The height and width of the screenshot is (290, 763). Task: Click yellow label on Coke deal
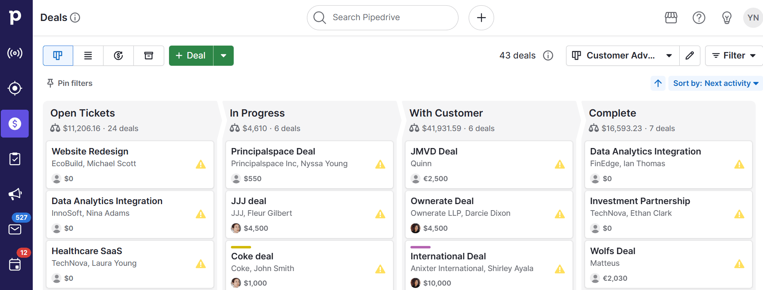tap(241, 247)
